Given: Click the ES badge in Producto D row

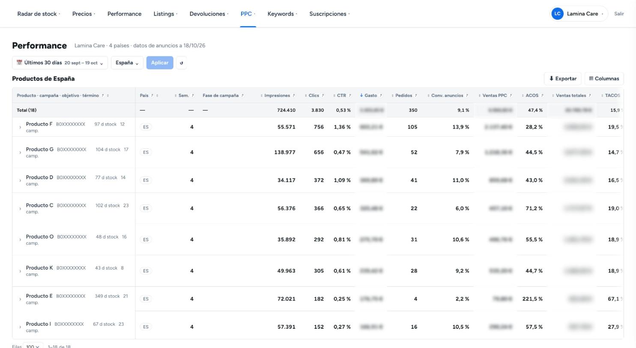Looking at the screenshot, I should pyautogui.click(x=146, y=180).
